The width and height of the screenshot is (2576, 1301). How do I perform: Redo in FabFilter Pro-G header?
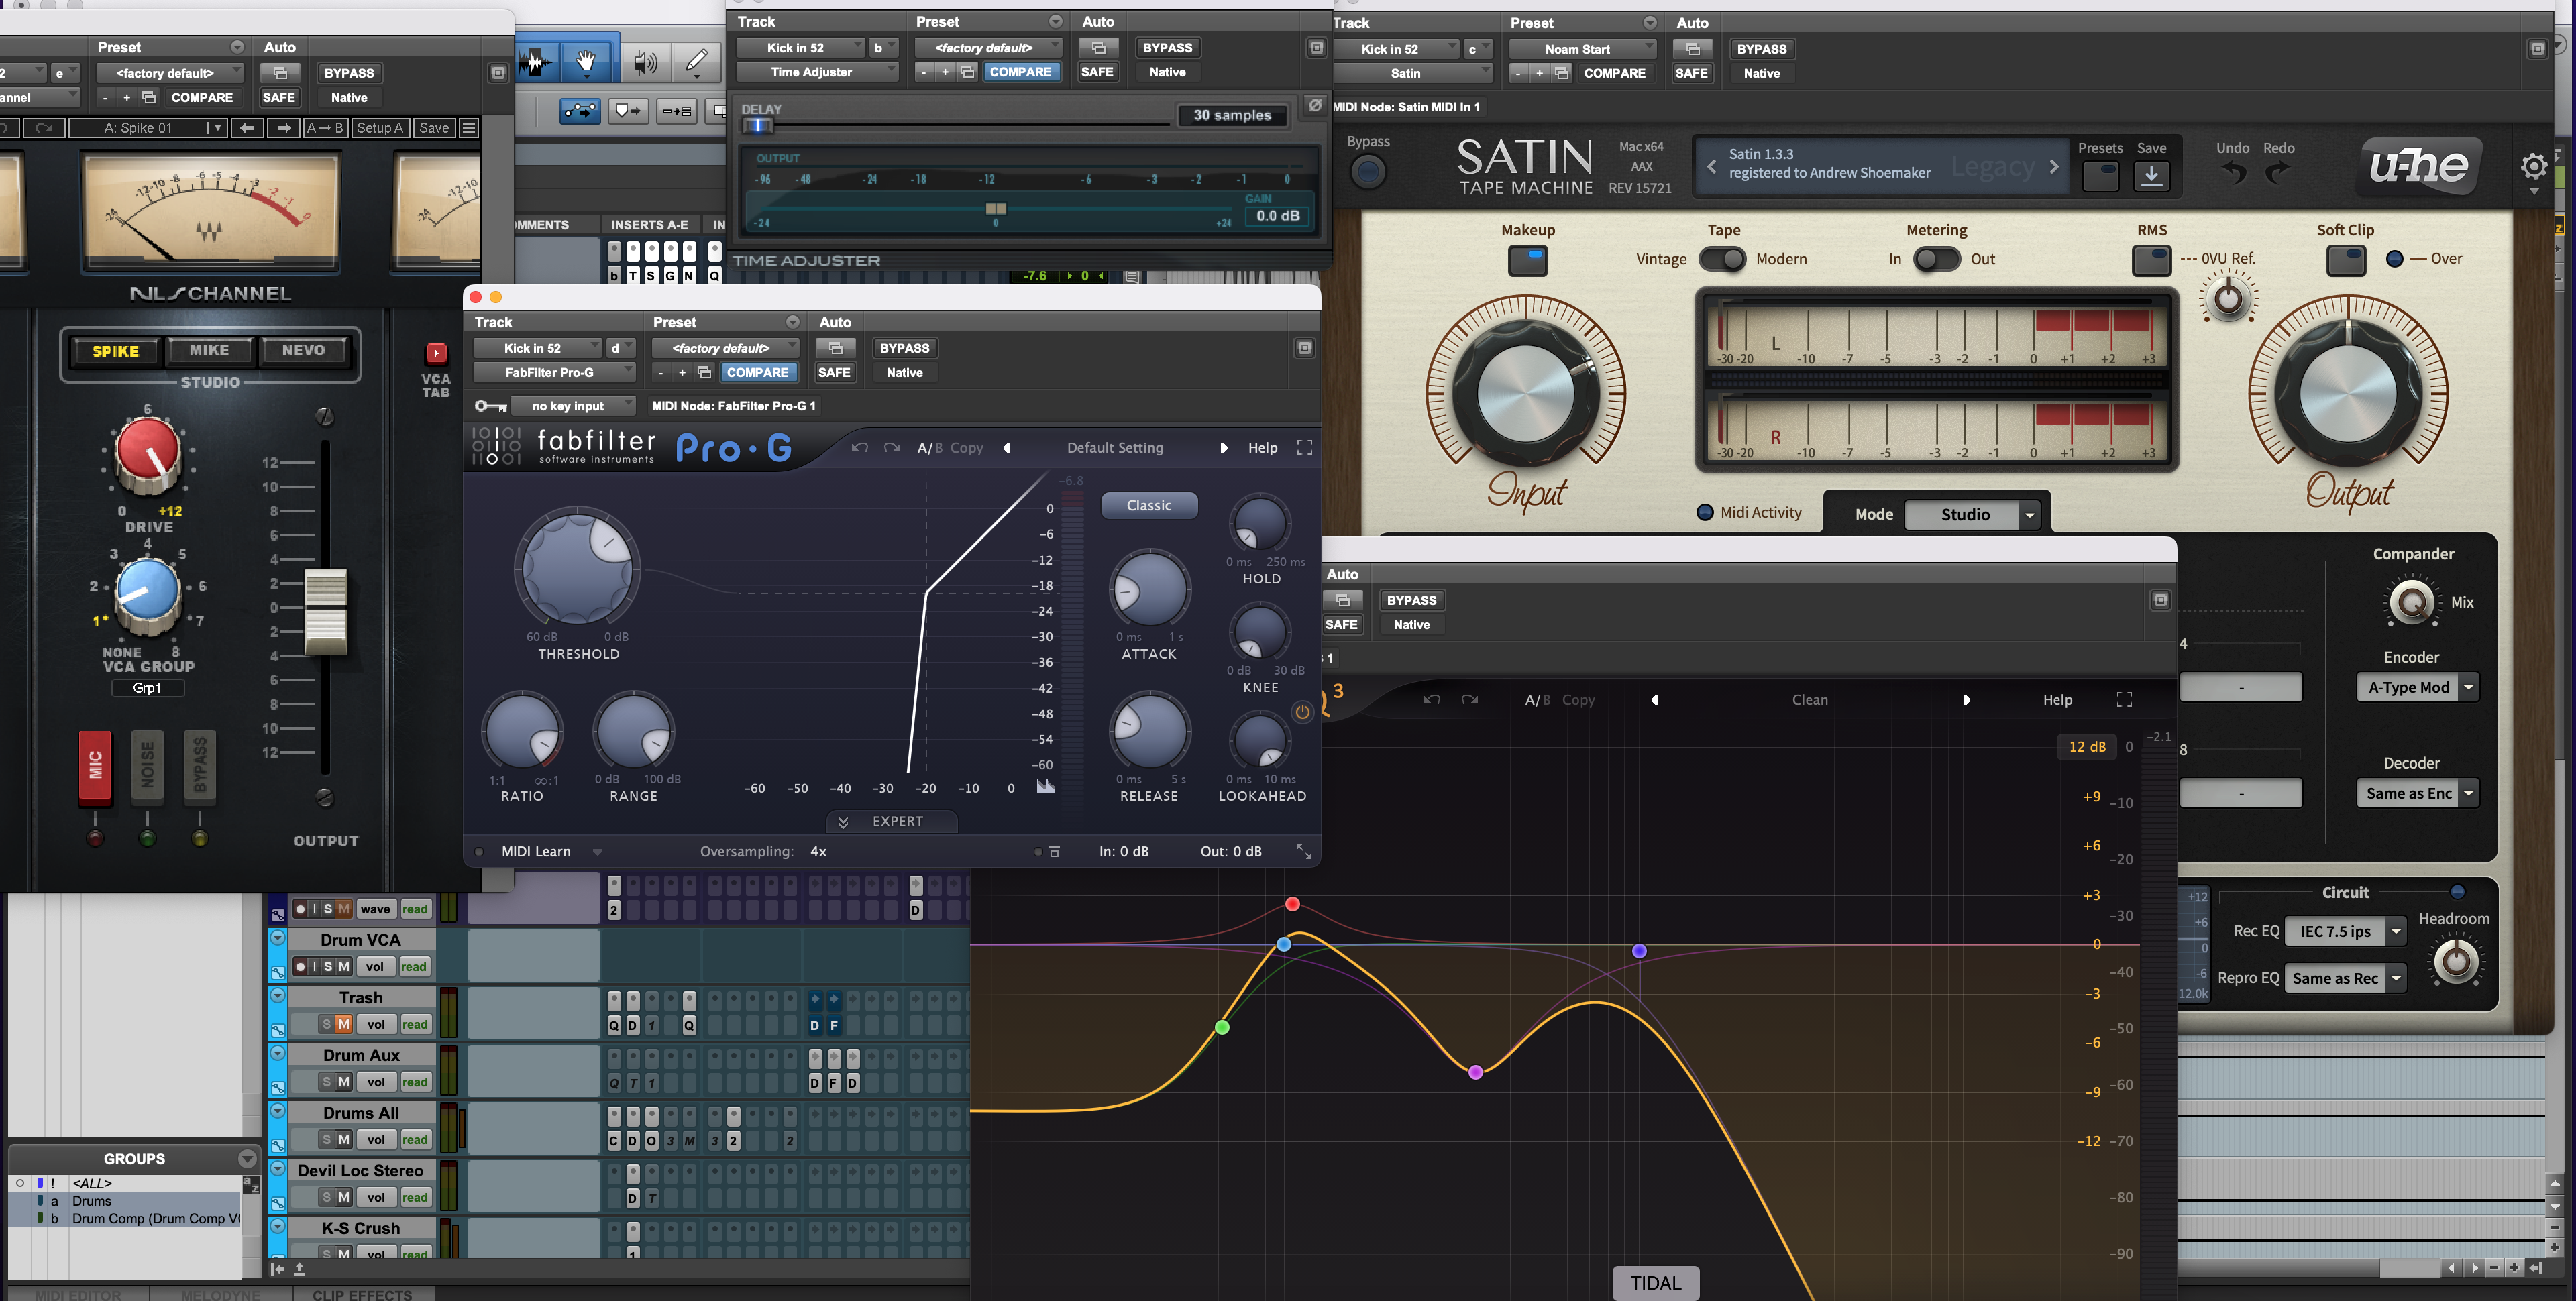892,447
